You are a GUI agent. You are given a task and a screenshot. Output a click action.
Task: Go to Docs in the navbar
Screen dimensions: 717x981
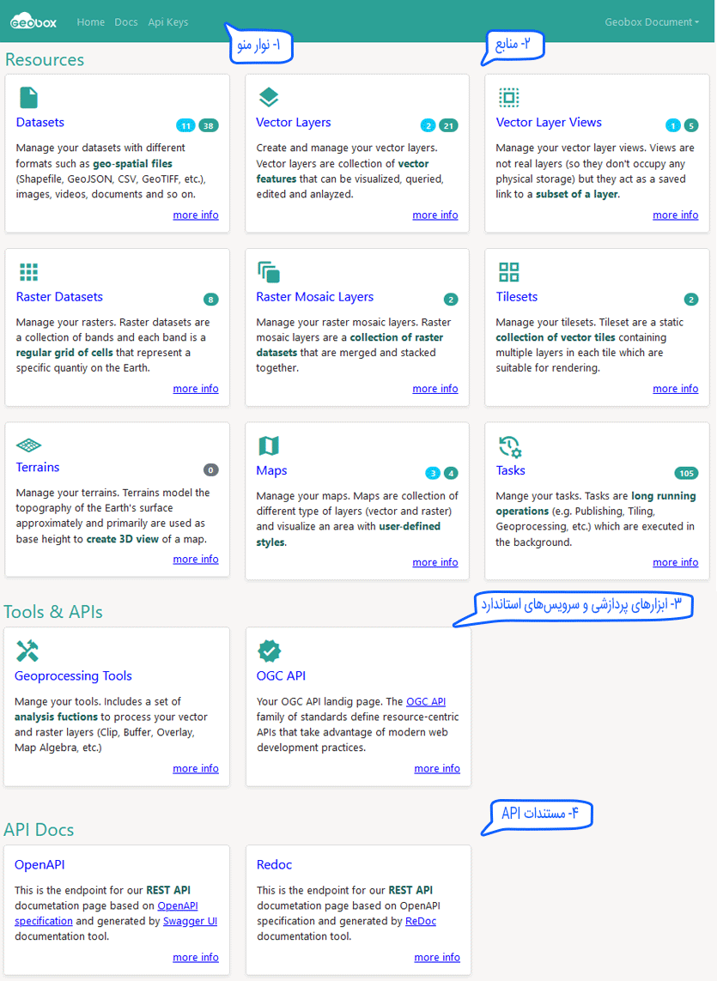pyautogui.click(x=126, y=22)
